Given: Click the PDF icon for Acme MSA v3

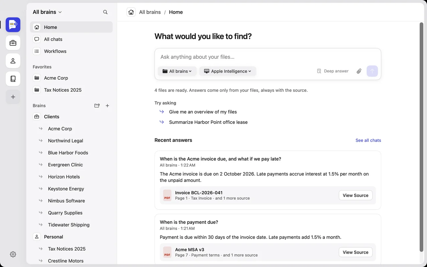Looking at the screenshot, I should point(167,252).
